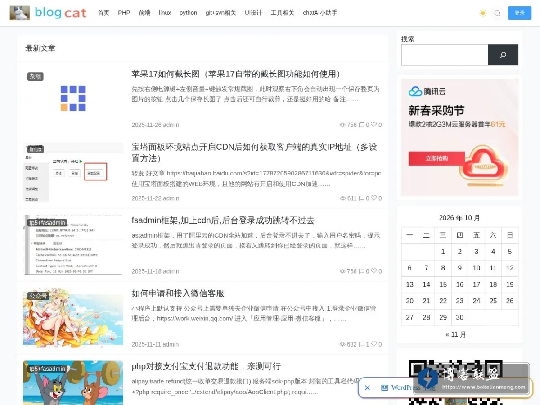Image resolution: width=540 pixels, height=405 pixels.
Task: Click the views eye icon showing 611
Action: click(342, 198)
